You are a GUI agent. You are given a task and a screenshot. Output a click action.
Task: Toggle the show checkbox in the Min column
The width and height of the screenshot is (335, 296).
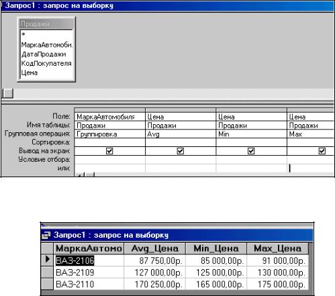(251, 151)
